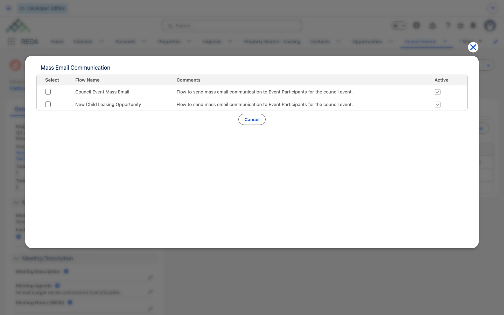
Task: Open the user profile avatar
Action: [490, 26]
